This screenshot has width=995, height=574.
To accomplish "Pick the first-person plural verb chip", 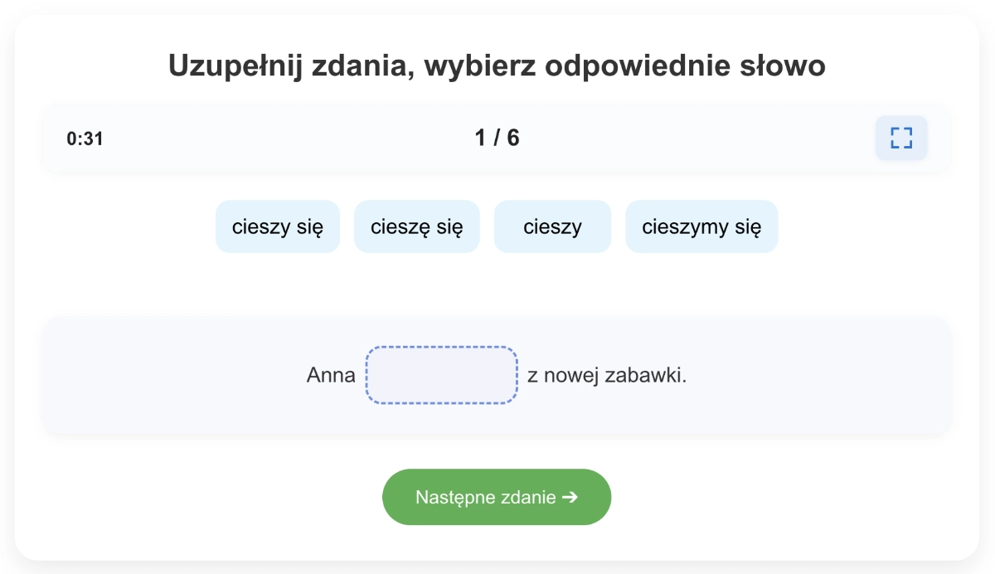I will coord(701,226).
